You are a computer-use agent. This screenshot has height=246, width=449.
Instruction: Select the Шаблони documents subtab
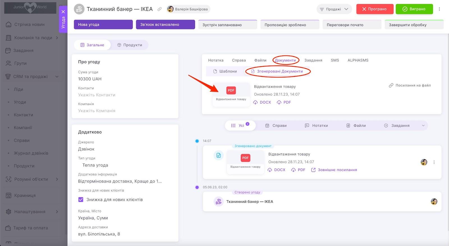click(x=225, y=71)
